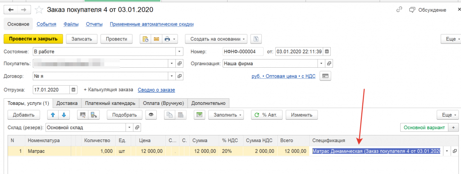
Task: Open the Создать на основании dropdown
Action: [x=216, y=39]
